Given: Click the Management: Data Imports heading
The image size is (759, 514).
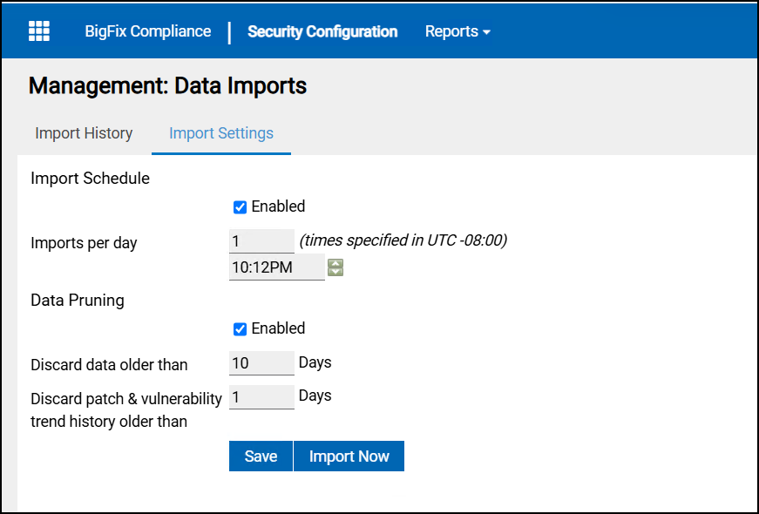Looking at the screenshot, I should [x=167, y=86].
